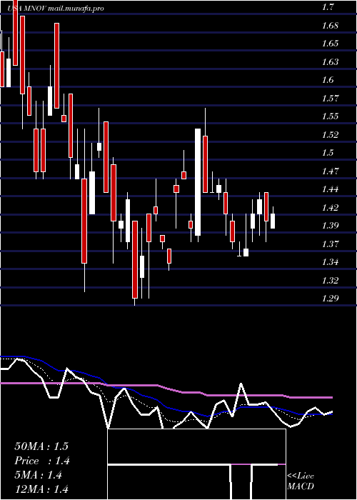The height and width of the screenshot is (500, 357).
Task: Click the 1.7 price axis label
Action: point(328,7)
